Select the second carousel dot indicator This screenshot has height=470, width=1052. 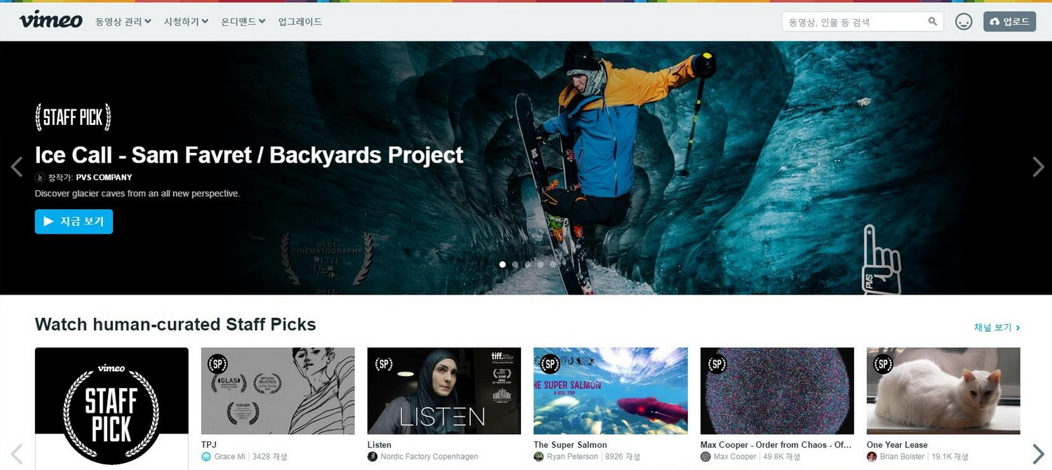click(515, 264)
